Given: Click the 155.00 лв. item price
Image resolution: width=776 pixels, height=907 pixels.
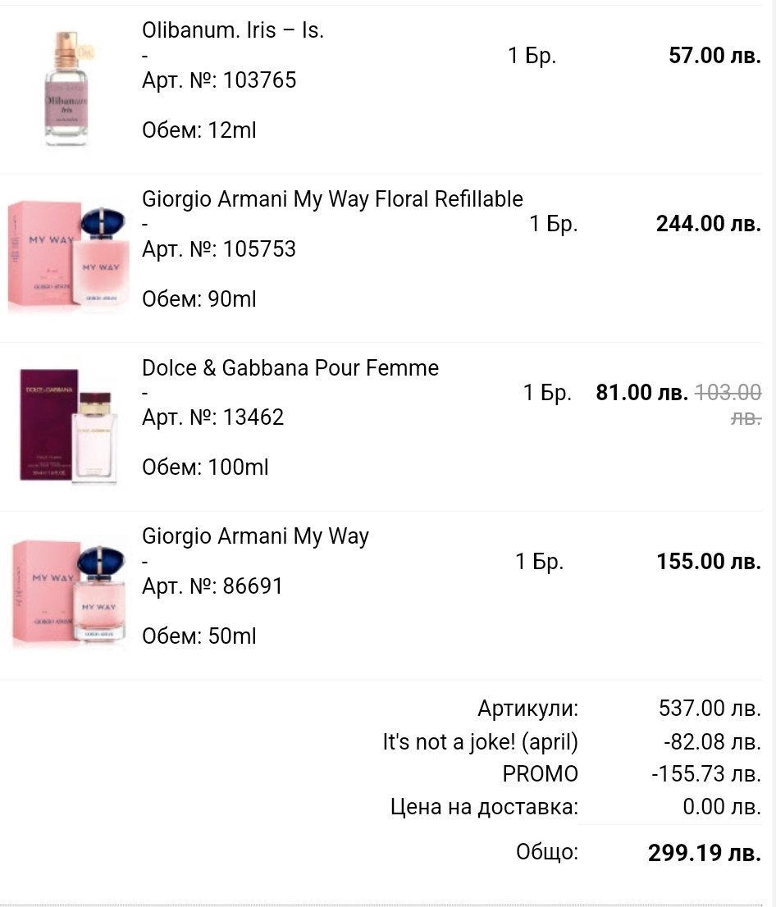Looking at the screenshot, I should (708, 561).
